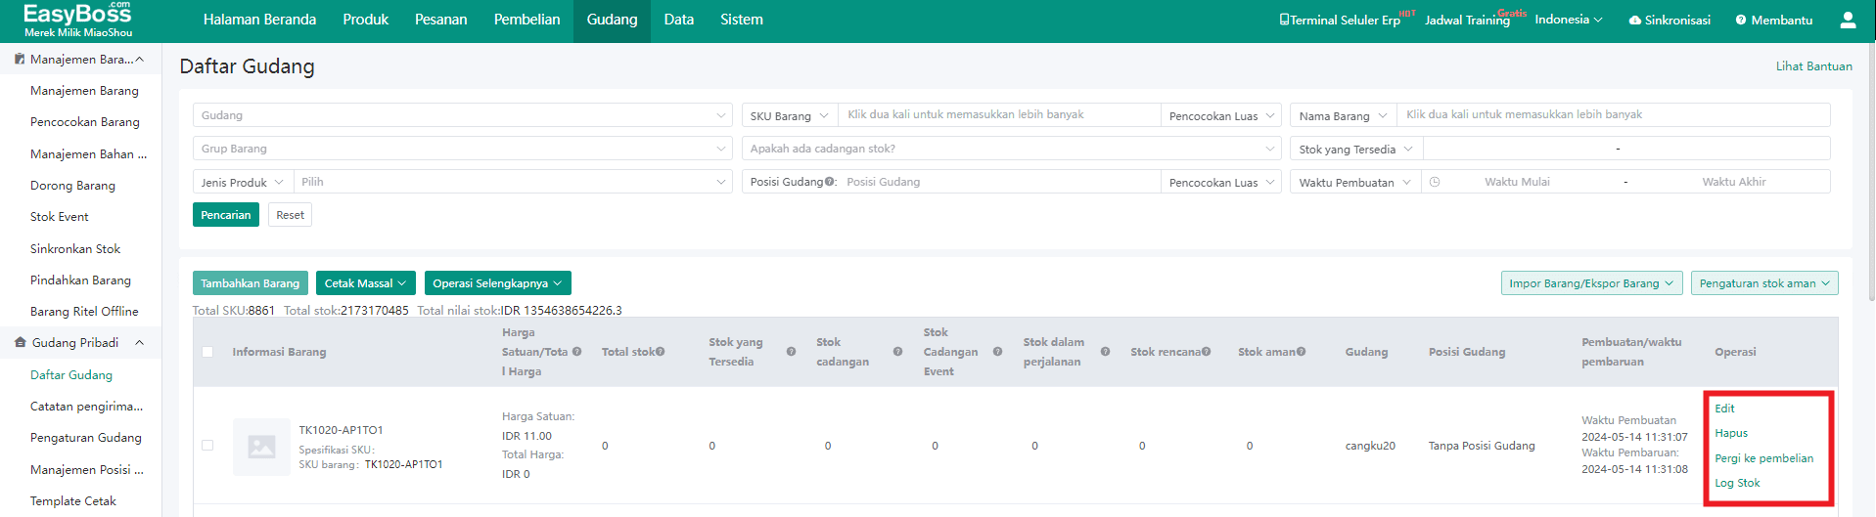Open the Stok yang Tersedia dropdown
Image resolution: width=1876 pixels, height=517 pixels.
click(x=1356, y=149)
